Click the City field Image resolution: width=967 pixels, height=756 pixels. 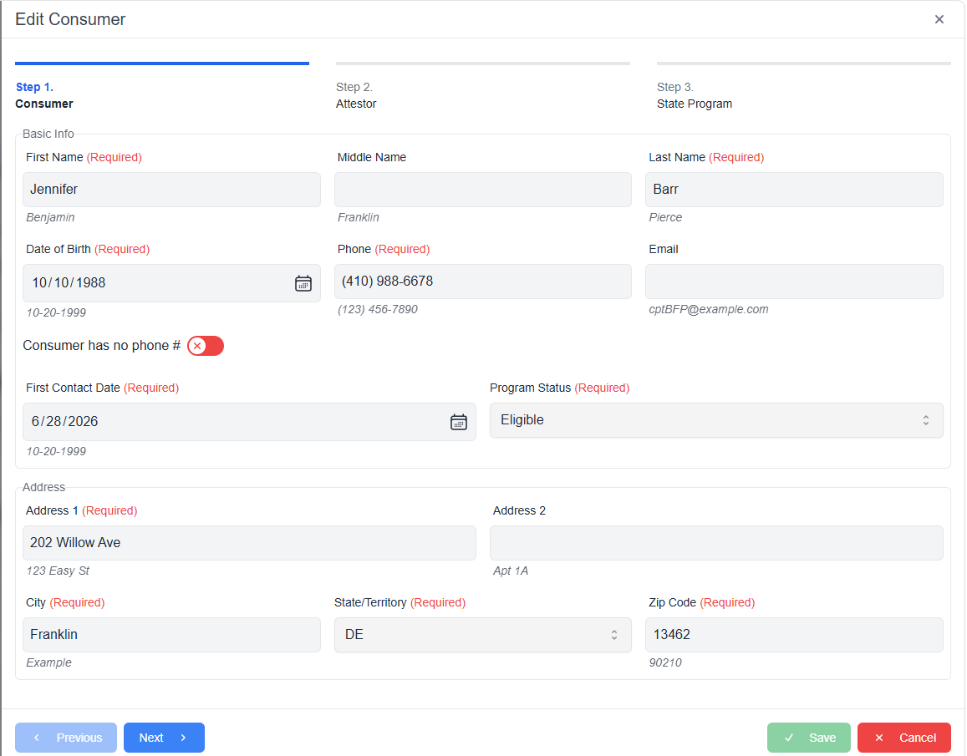tap(171, 635)
